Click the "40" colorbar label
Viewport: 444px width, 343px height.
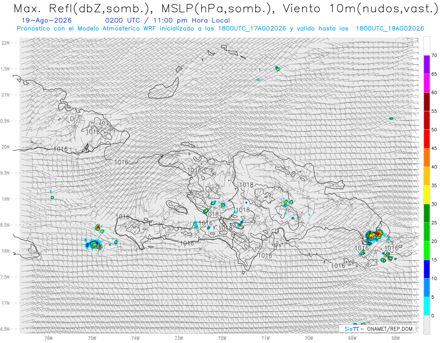[x=434, y=167]
